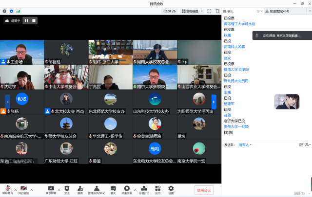Select the chat tab
312x197 pixels.
tap(230, 11)
